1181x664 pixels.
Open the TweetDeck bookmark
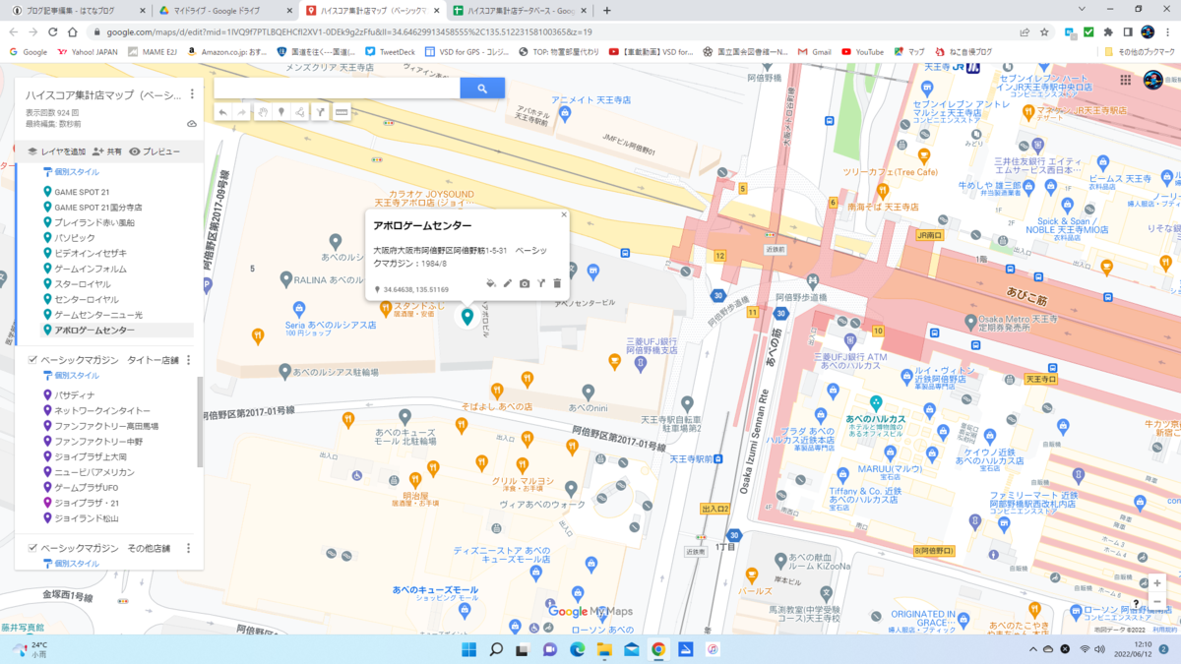[x=391, y=51]
